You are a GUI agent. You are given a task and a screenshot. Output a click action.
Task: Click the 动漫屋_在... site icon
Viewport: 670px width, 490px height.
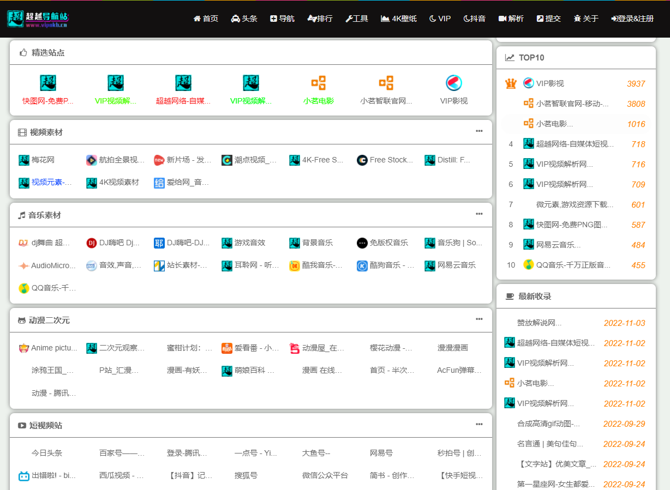click(x=295, y=348)
